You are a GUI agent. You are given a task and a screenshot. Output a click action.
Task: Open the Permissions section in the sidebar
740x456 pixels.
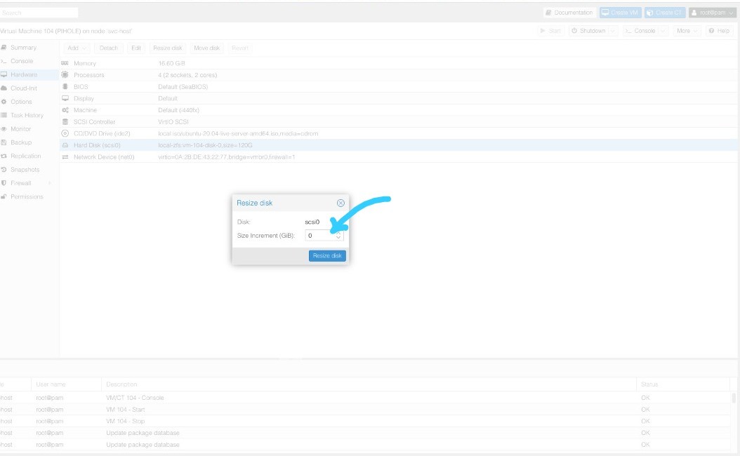pos(27,196)
